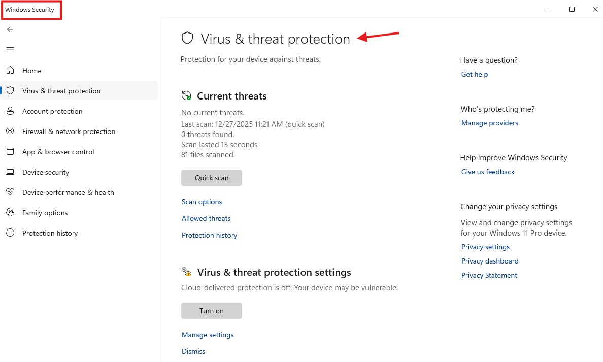Open Manage settings link
The width and height of the screenshot is (603, 362).
(x=208, y=335)
